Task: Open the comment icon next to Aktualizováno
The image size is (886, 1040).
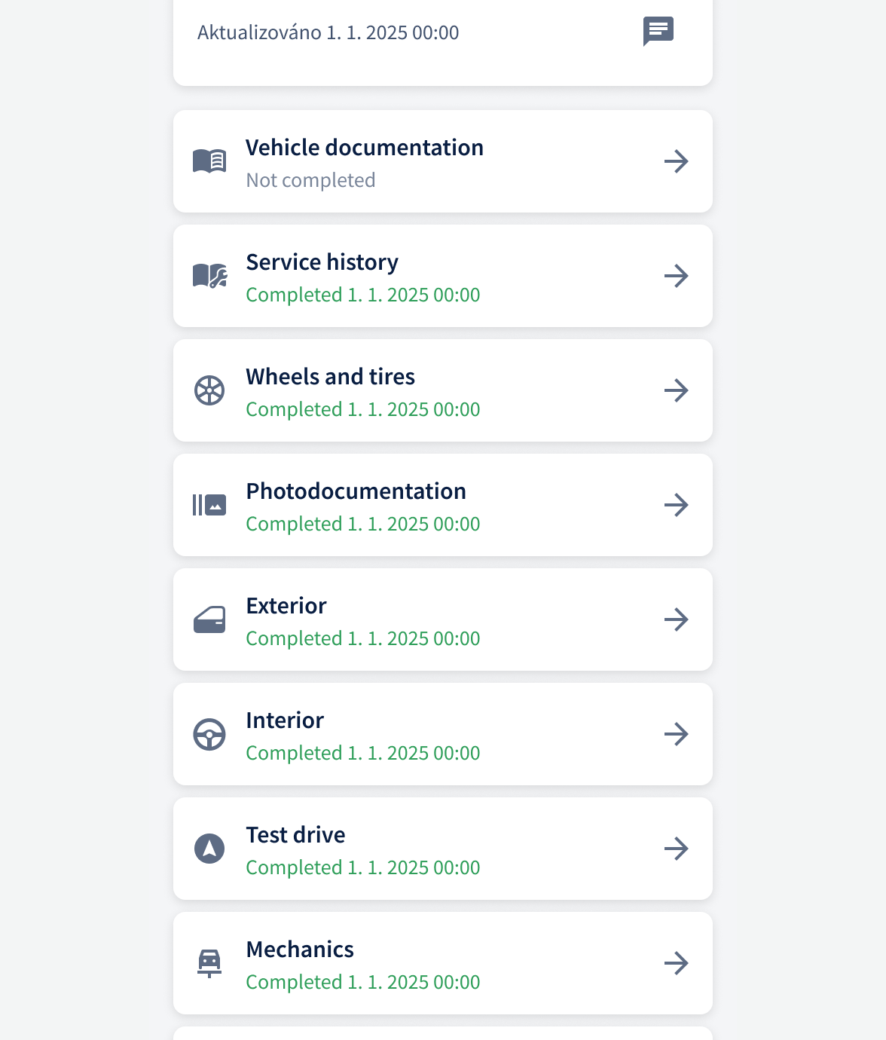Action: click(658, 32)
